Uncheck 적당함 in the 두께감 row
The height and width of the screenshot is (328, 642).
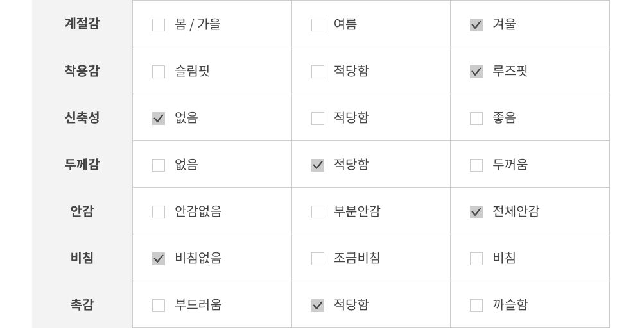[318, 165]
